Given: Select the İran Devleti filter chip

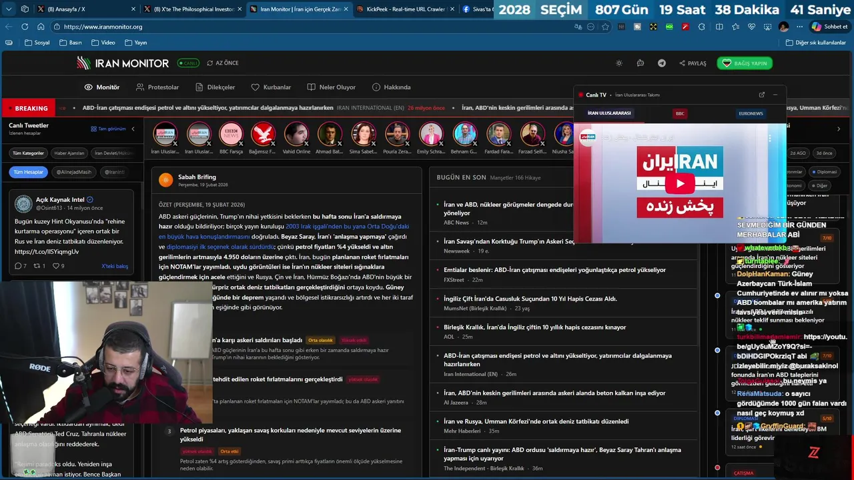Looking at the screenshot, I should (x=113, y=153).
